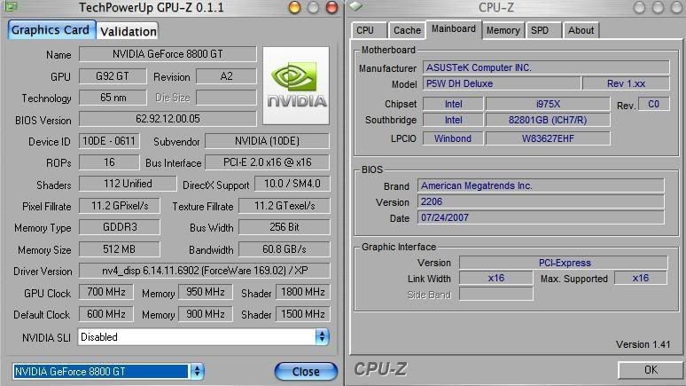Select the Mainboard tab in CPU-Z
This screenshot has width=686, height=386.
tap(454, 29)
